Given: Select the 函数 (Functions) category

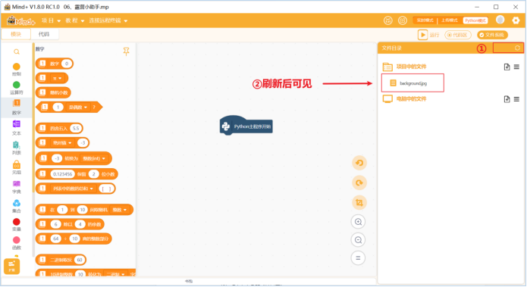Looking at the screenshot, I should [x=17, y=243].
